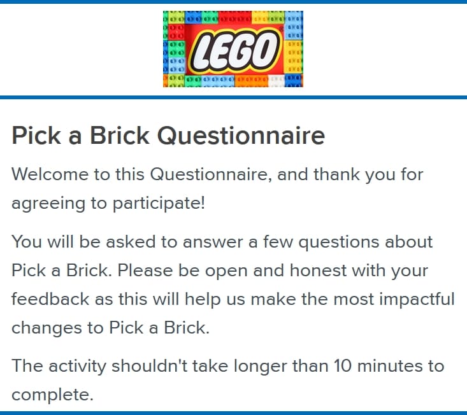This screenshot has width=467, height=415.
Task: Click the 'agreeing to participate!' text
Action: point(108,204)
